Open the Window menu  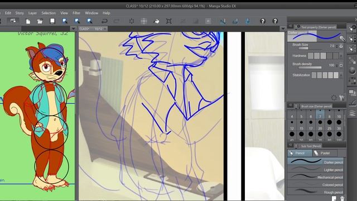(91, 13)
